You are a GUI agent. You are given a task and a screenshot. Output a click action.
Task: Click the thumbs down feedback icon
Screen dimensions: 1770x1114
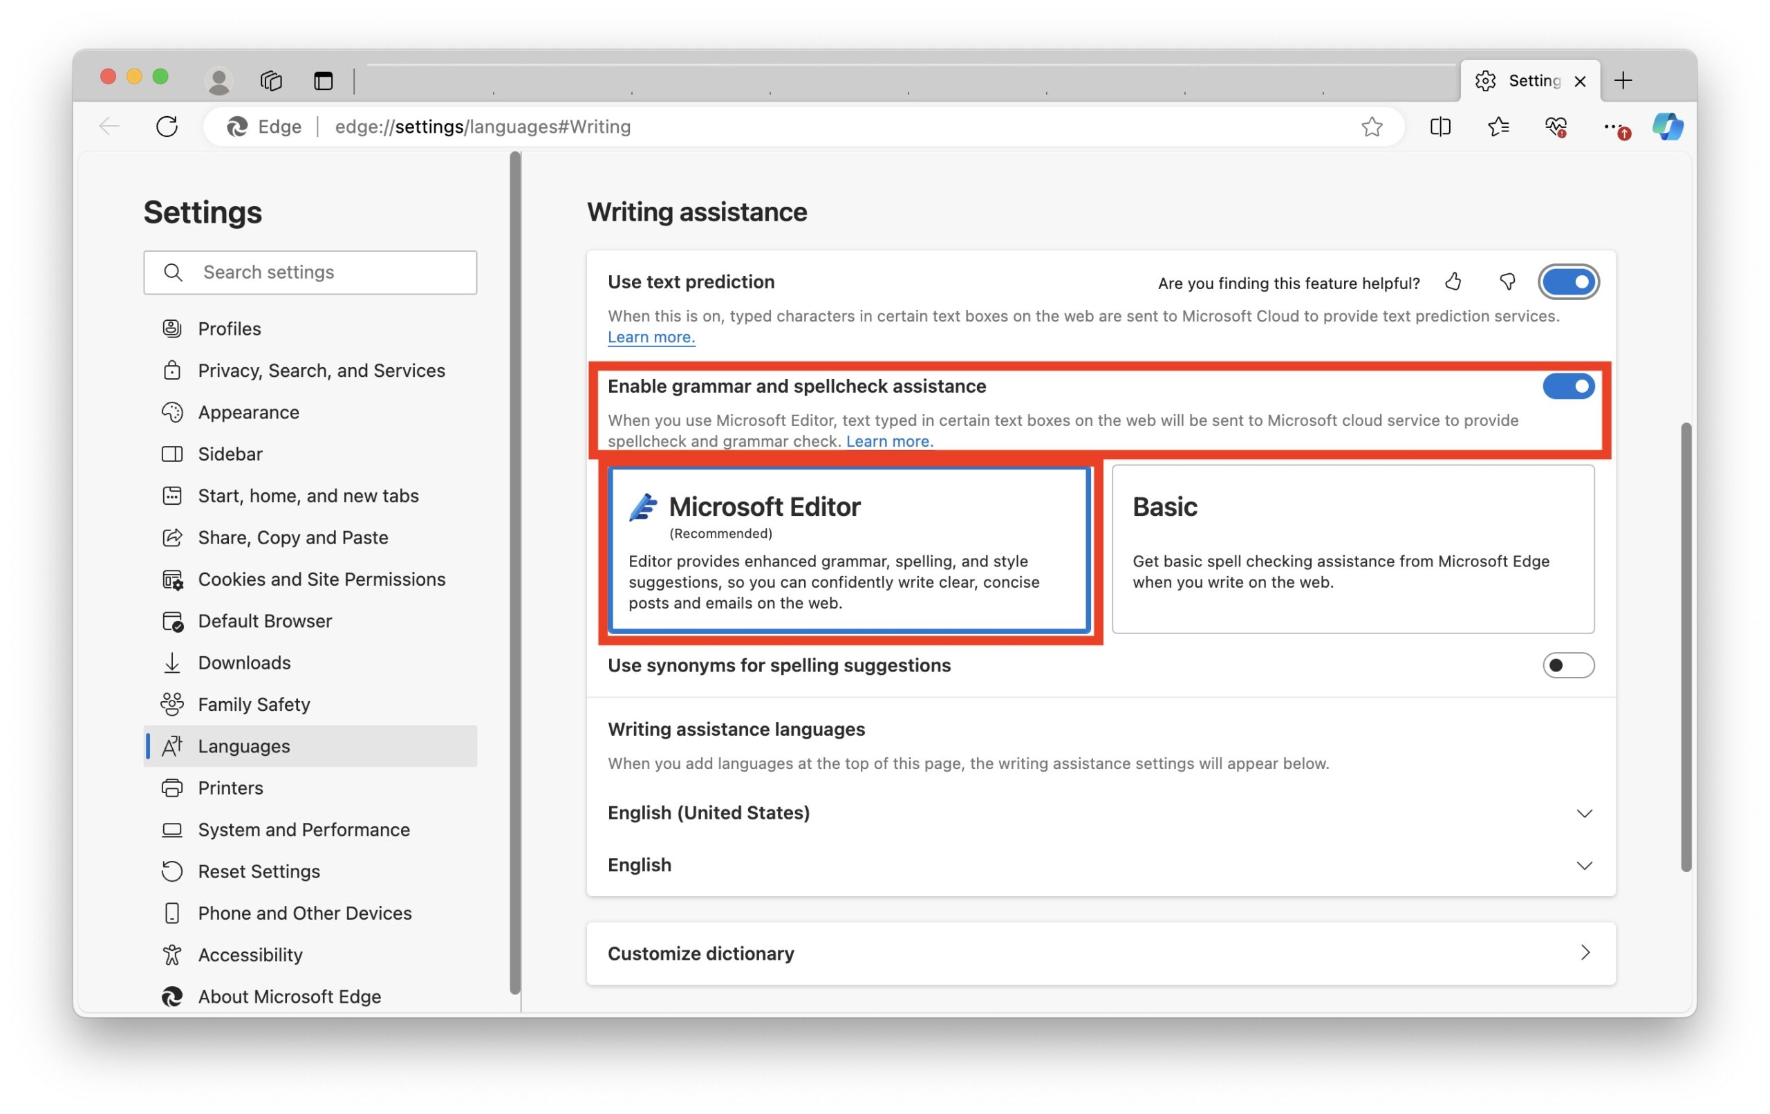pos(1507,281)
